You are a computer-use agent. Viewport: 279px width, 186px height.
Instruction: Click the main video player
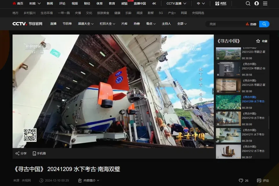[x=113, y=91]
